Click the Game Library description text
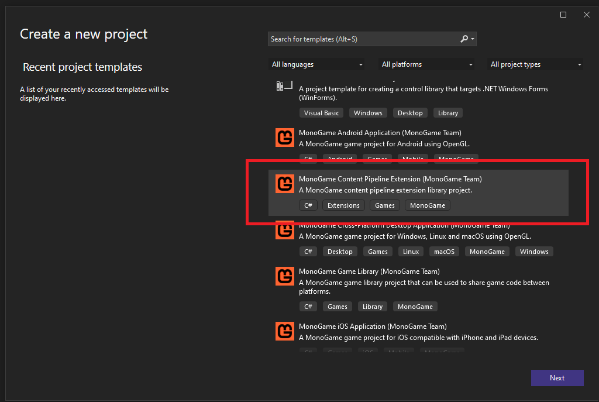 click(424, 287)
